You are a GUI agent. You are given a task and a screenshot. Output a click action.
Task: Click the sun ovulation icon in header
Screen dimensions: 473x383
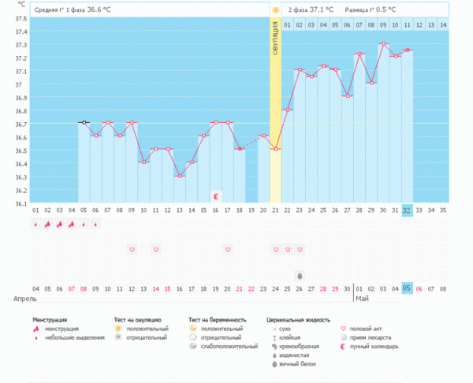click(276, 9)
